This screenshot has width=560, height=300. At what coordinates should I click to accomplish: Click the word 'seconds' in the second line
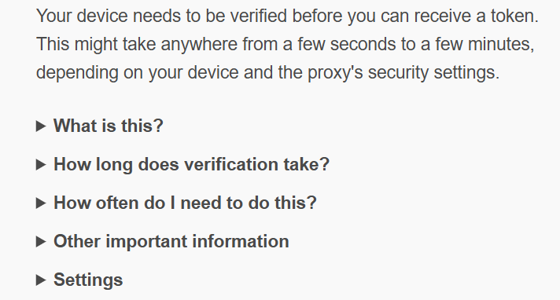[x=363, y=45]
